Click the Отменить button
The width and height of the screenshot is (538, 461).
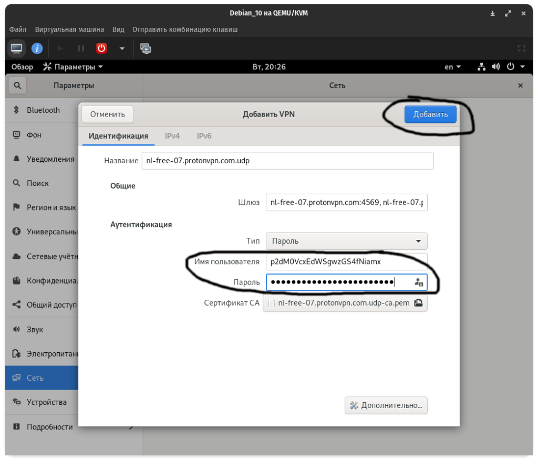tap(107, 114)
